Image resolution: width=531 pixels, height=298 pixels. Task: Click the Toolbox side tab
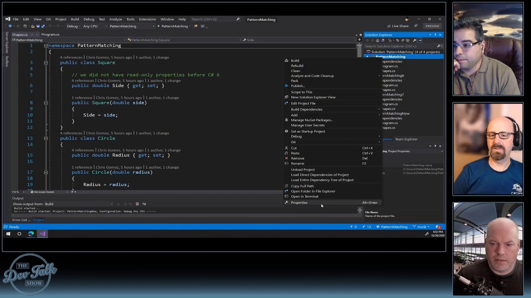(7, 62)
